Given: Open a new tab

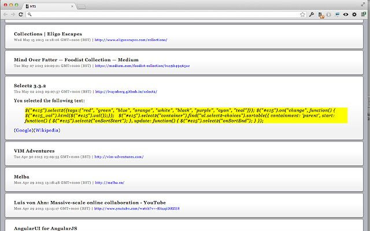Looking at the screenshot, I should (x=82, y=6).
